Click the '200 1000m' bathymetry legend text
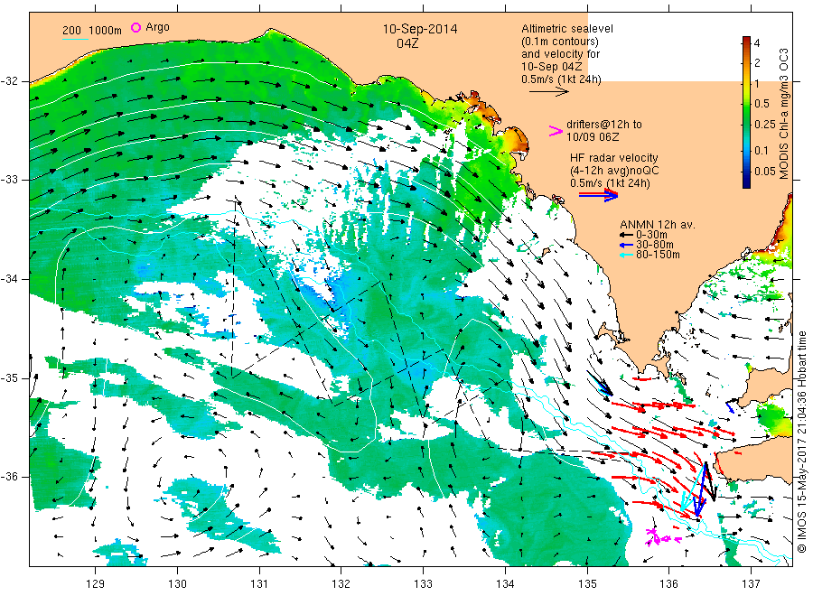Screen dimensions: 813x596 [92, 31]
